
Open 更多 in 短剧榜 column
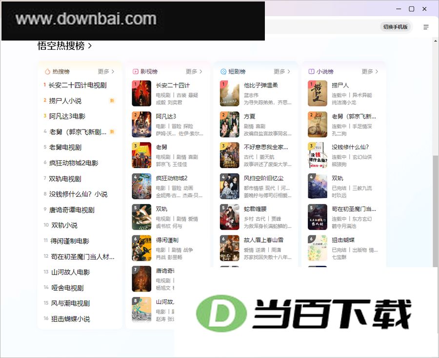pyautogui.click(x=282, y=71)
